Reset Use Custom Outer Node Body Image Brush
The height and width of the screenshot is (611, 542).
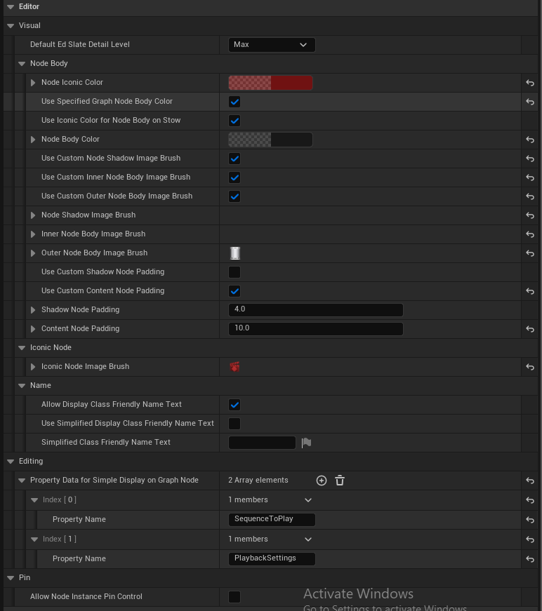tap(530, 196)
